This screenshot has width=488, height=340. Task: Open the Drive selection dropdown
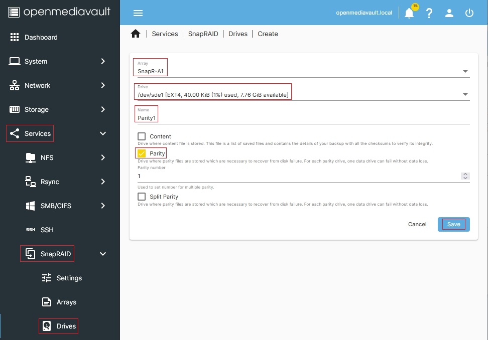click(465, 94)
